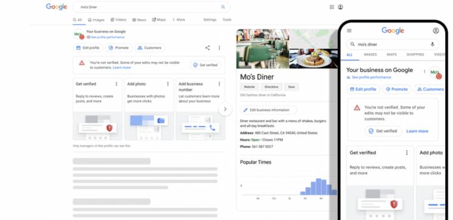Click the Popular Times heading
This screenshot has width=453, height=220.
(256, 162)
